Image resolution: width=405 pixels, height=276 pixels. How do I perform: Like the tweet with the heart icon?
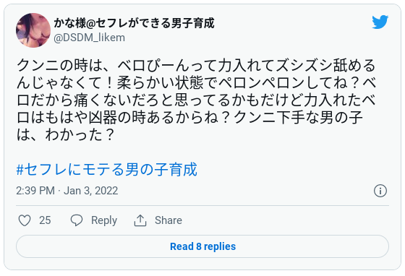[25, 220]
